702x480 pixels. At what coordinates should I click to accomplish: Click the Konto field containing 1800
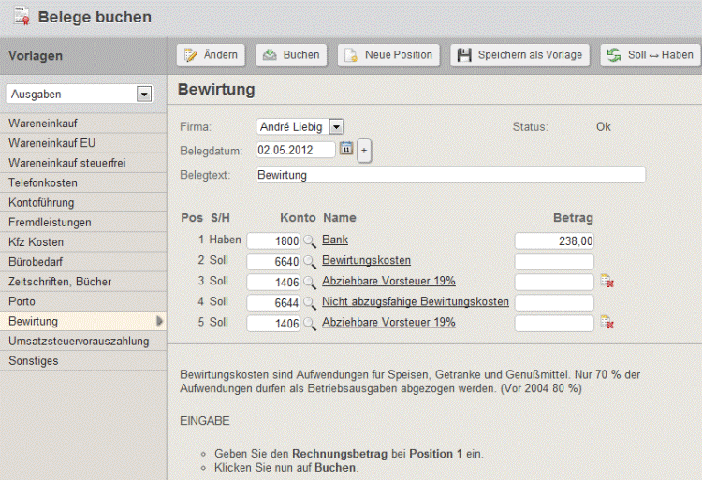pos(273,241)
